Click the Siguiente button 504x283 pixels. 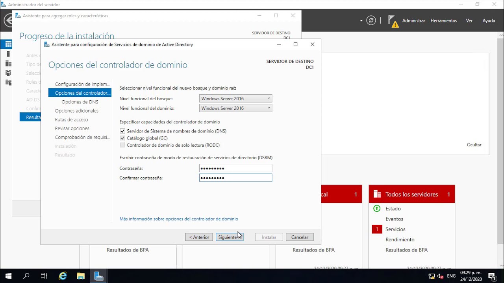coord(230,237)
